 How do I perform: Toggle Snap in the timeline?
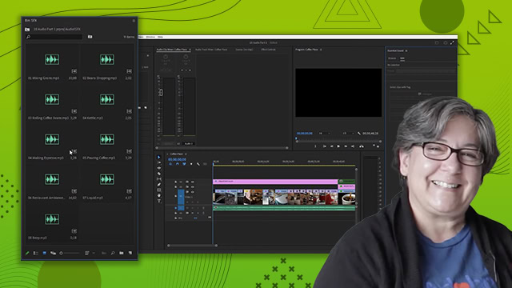tap(178, 164)
